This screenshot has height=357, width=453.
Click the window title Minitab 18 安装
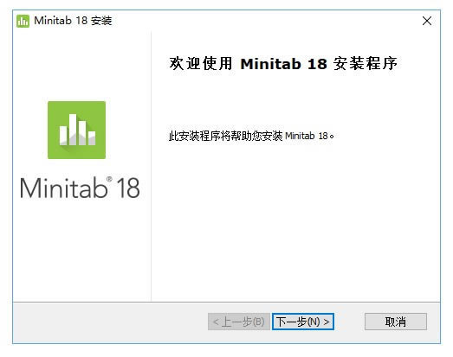[73, 21]
